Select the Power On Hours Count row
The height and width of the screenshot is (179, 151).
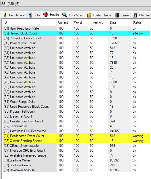coord(76,38)
